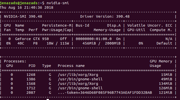This screenshot has width=180, height=100.
Task: Click the "GPU Memory" column label
Action: 161,61
